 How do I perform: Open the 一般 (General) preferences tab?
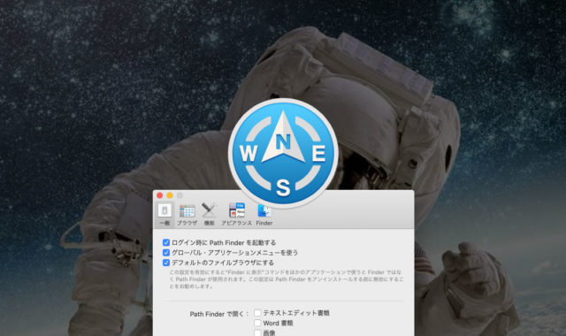pos(164,214)
